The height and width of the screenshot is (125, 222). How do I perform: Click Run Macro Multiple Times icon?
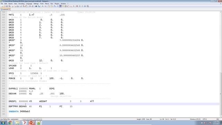point(85,6)
